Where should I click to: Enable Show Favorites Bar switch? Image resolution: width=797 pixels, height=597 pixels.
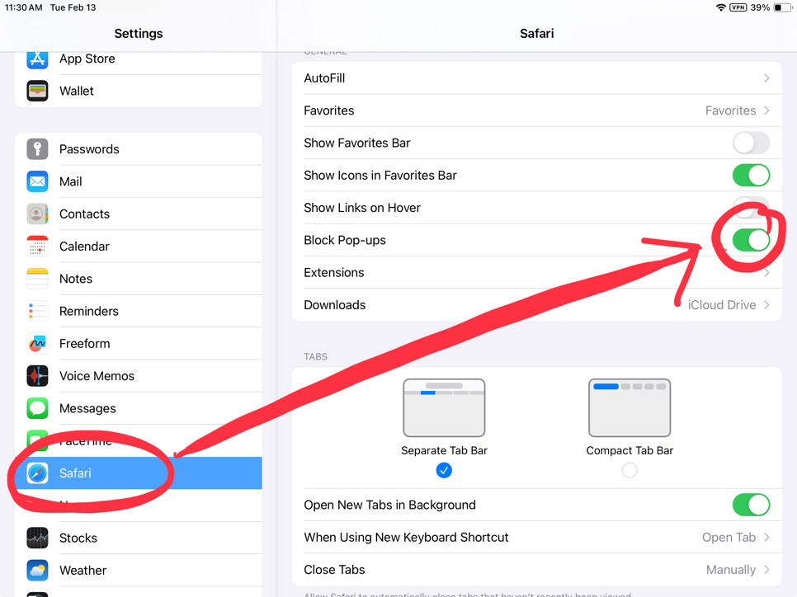tap(751, 143)
